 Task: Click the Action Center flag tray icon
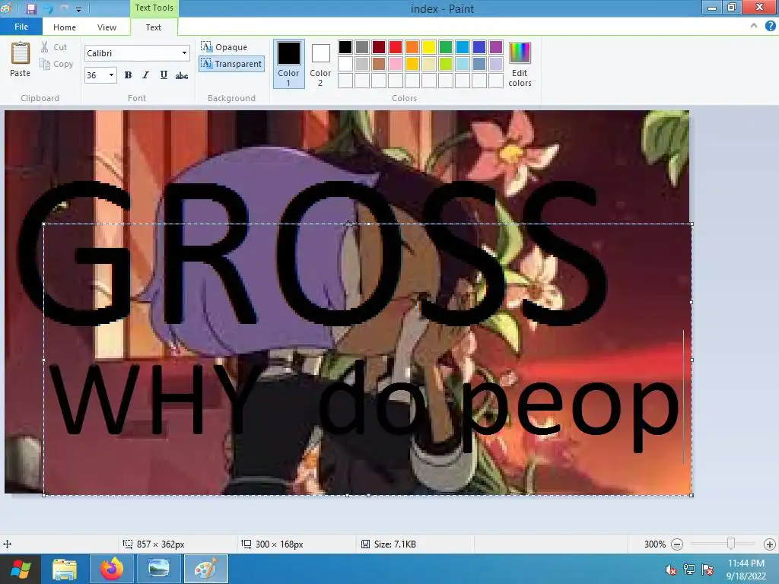[708, 570]
